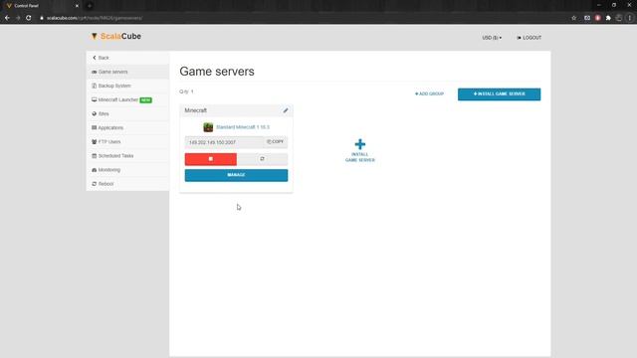Open Standard Minecraft 1.16.3 link

pyautogui.click(x=243, y=127)
